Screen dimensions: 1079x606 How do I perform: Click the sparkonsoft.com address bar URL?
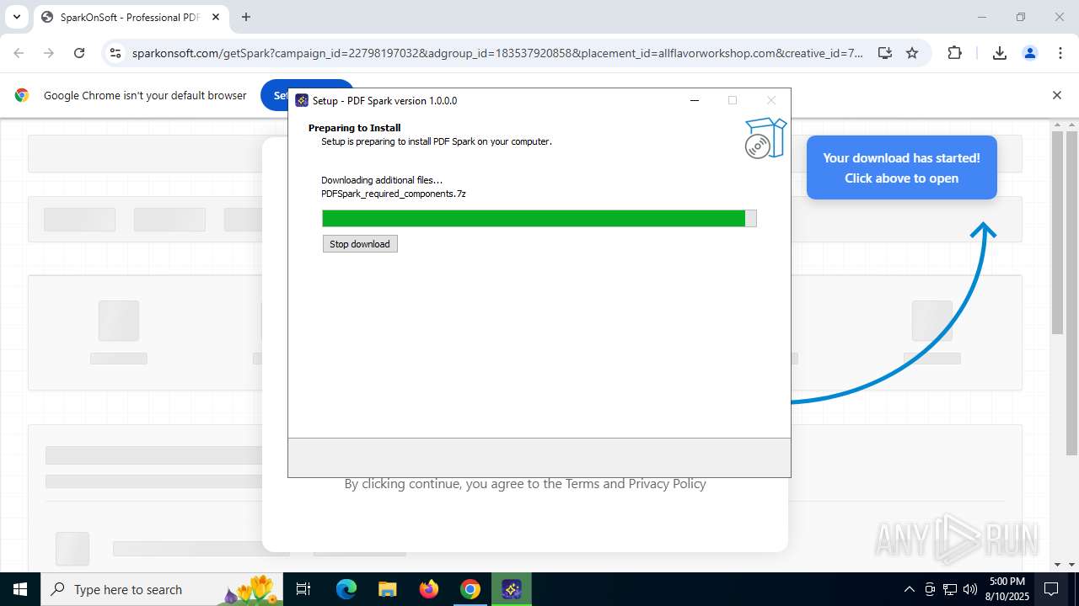497,53
